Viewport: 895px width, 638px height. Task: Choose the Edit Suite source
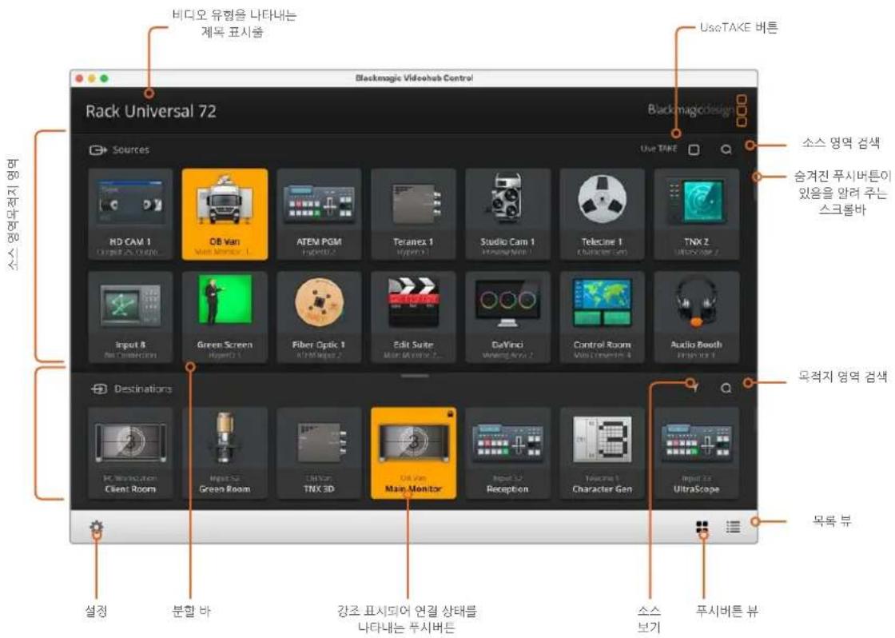(x=413, y=317)
